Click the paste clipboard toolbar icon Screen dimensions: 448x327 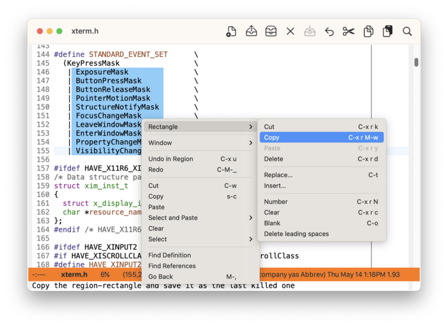387,31
